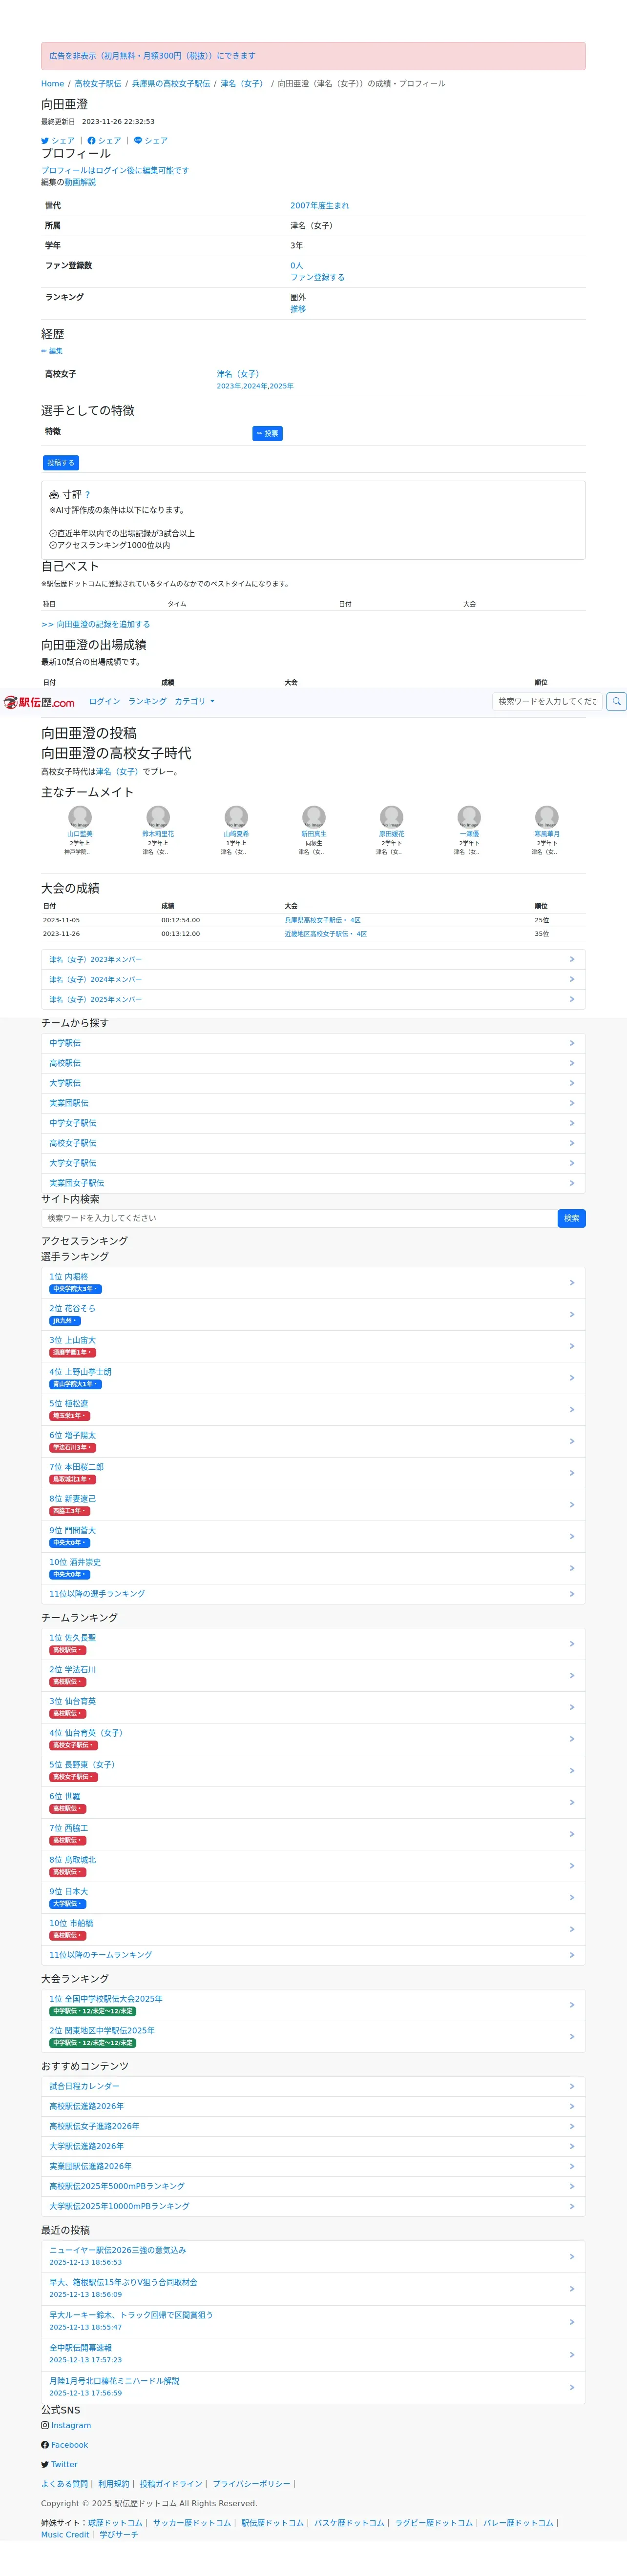Open 新田真生 teammate avatar
Viewport: 627px width, 2576px height.
point(314,817)
